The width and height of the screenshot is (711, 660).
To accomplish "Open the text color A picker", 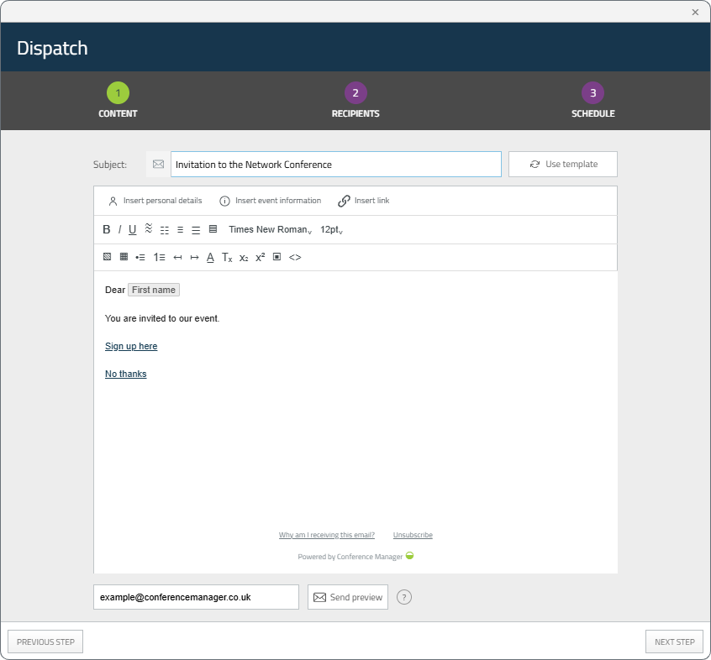I will click(x=210, y=257).
